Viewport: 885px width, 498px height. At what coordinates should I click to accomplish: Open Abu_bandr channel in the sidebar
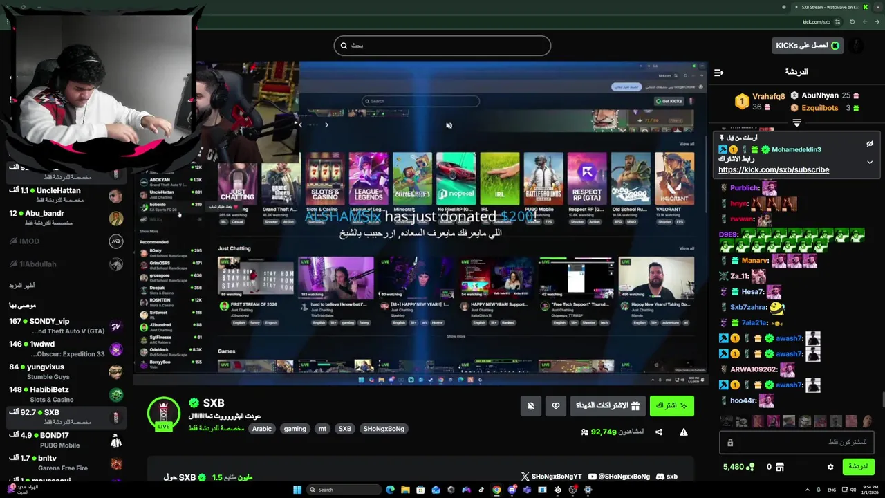pos(66,217)
